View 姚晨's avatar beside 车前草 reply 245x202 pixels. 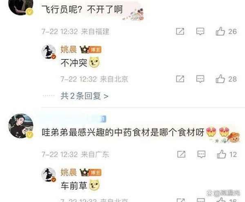(49, 175)
